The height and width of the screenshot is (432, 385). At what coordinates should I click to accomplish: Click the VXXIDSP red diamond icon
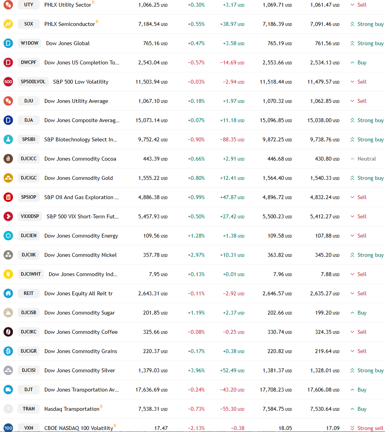pos(8,216)
